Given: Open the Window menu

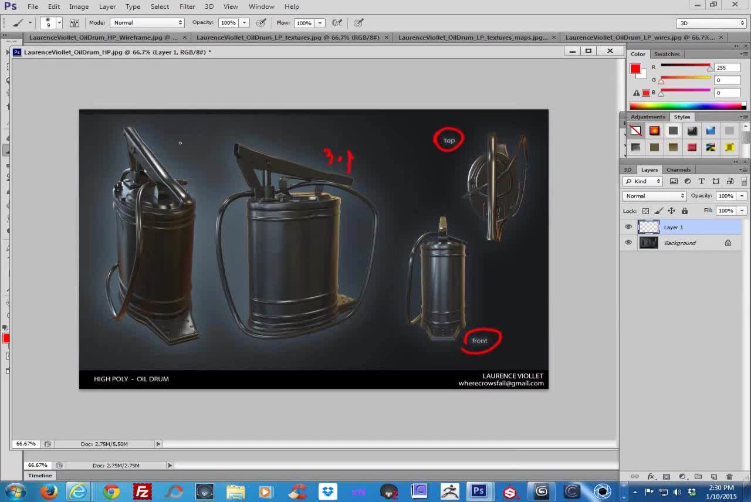Looking at the screenshot, I should 261,6.
